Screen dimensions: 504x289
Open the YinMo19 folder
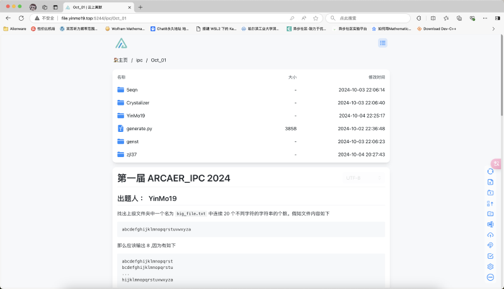[x=135, y=116]
